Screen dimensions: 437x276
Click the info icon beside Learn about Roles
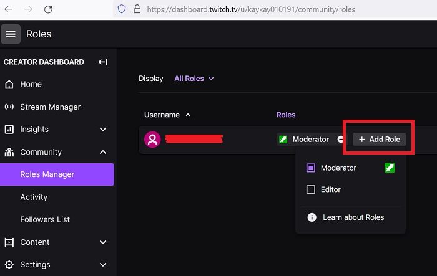point(312,217)
